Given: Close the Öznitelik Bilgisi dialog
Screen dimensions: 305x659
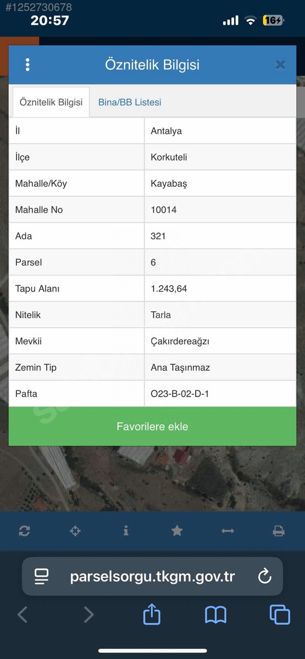Looking at the screenshot, I should tap(280, 65).
